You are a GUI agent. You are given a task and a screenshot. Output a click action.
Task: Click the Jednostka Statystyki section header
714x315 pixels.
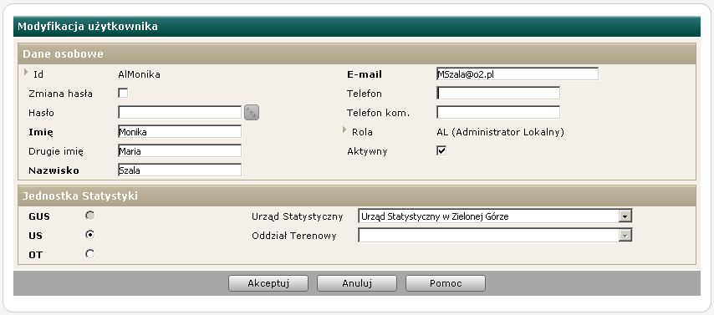click(357, 196)
